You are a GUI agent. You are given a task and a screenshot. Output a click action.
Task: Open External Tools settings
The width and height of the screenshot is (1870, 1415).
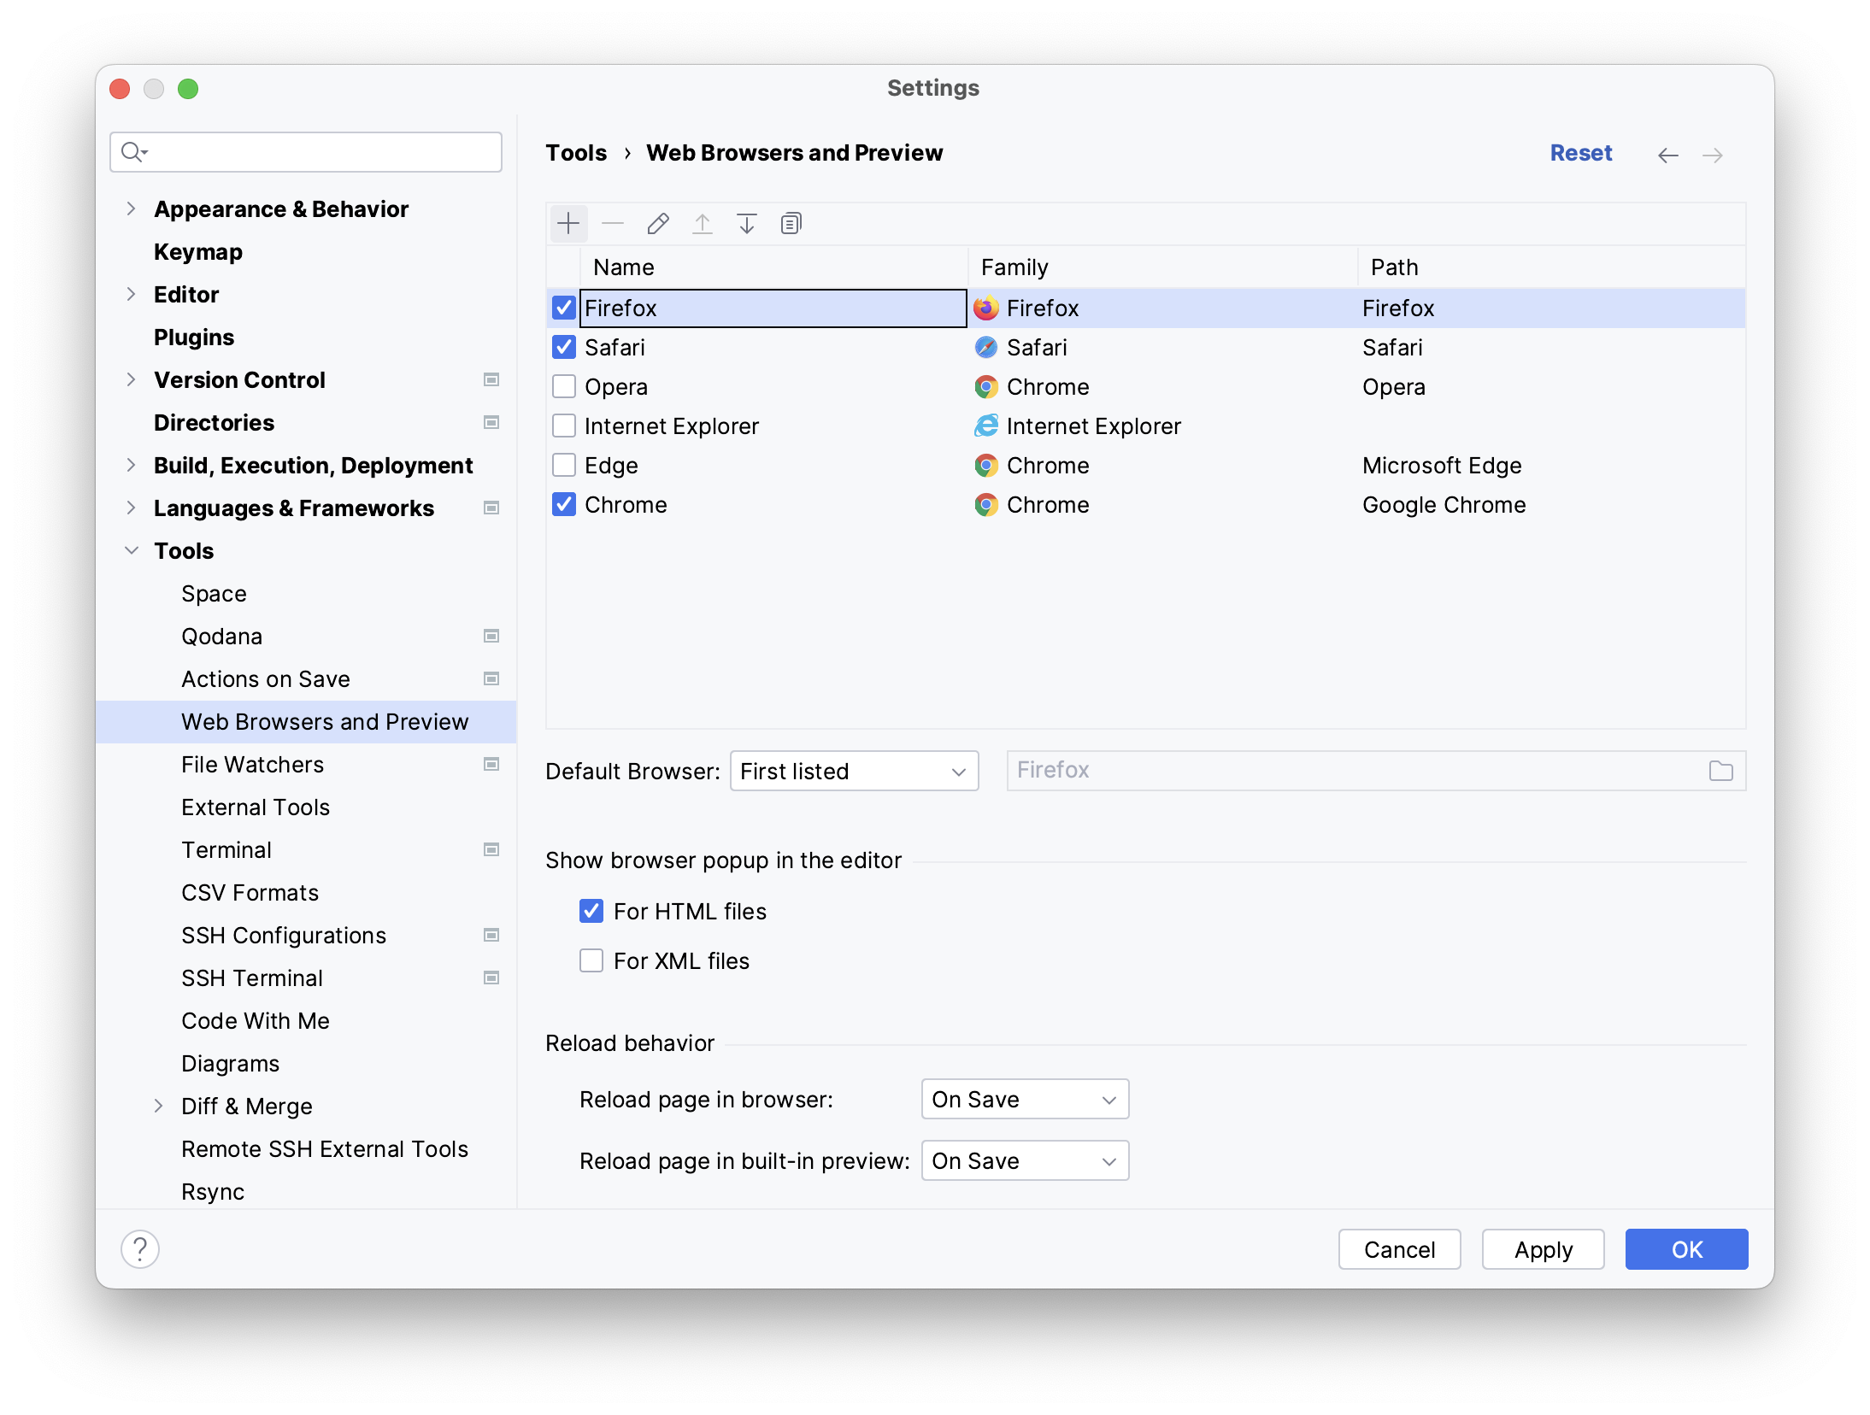(256, 807)
